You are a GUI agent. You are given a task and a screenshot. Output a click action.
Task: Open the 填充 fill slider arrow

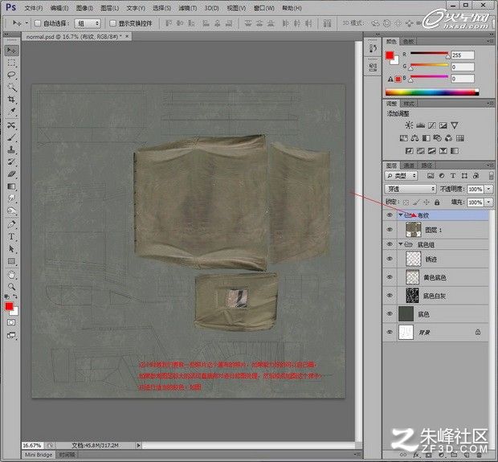[x=489, y=202]
